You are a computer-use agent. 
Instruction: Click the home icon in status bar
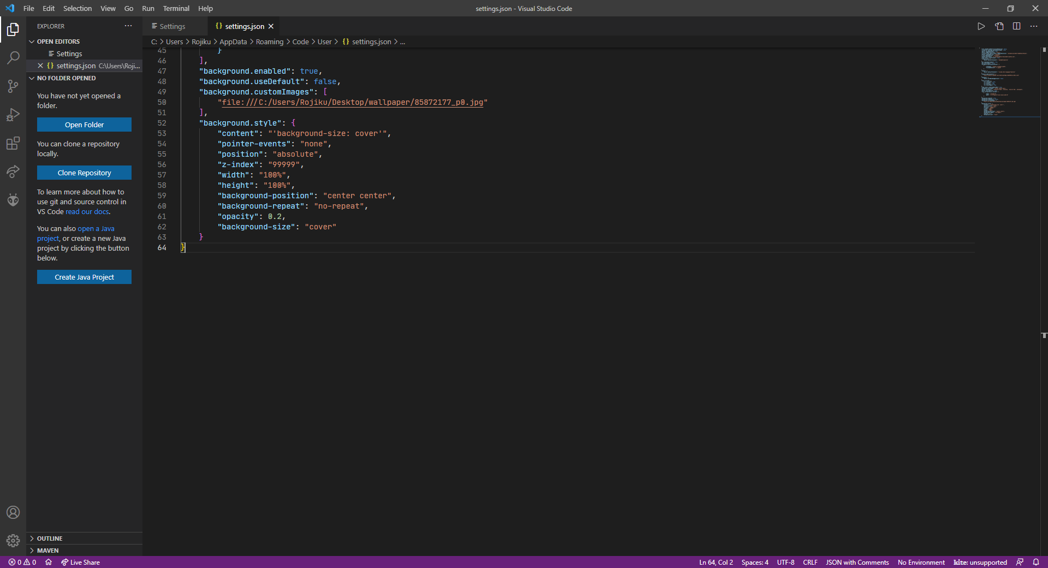pyautogui.click(x=49, y=562)
